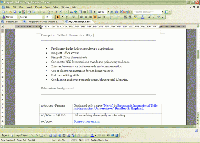The width and height of the screenshot is (200, 143).
Task: Expand the zoom percentage dropdown
Action: [108, 12]
